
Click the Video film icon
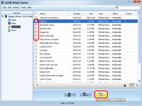(9, 23)
